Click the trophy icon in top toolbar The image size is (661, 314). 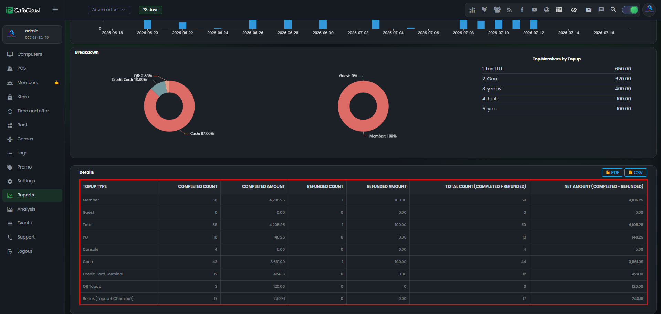[485, 10]
